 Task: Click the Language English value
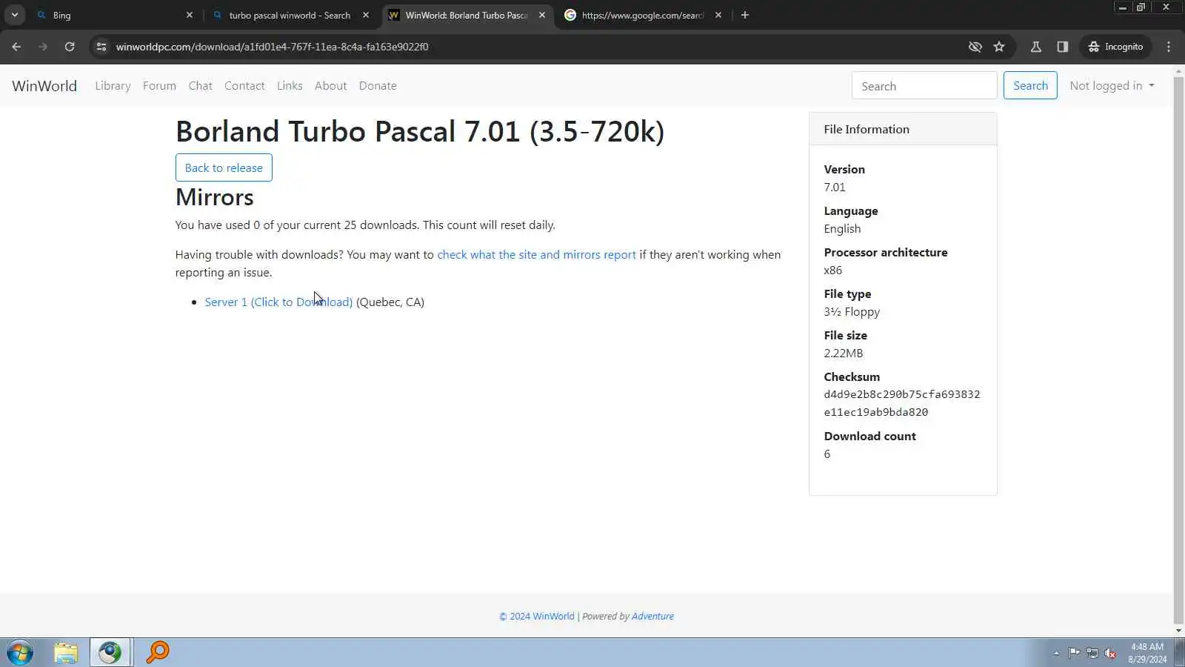click(842, 229)
